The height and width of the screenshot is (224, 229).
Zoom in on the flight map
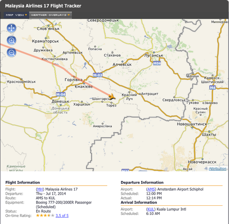click(x=11, y=40)
